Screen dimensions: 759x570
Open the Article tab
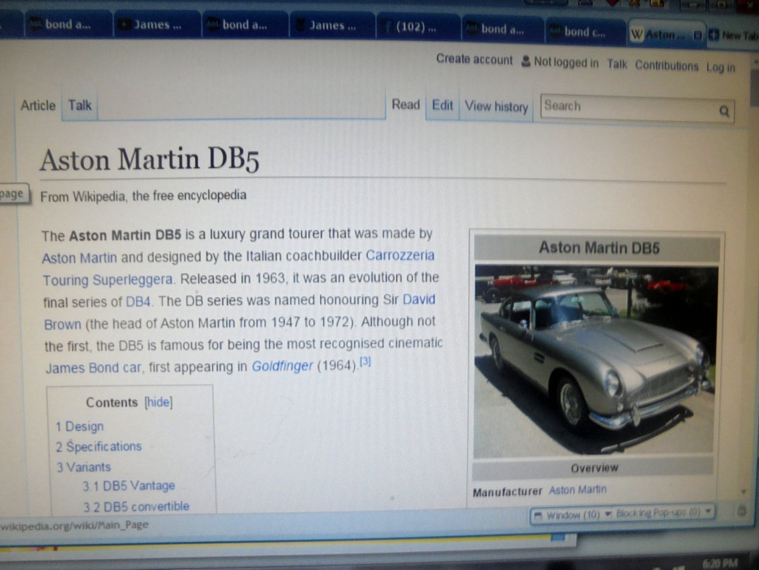38,105
